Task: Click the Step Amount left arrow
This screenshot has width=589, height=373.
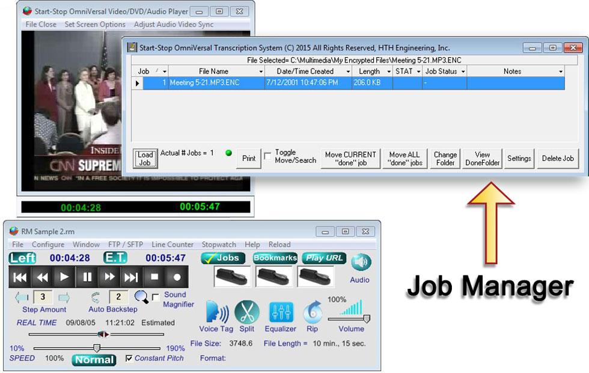Action: coord(22,297)
